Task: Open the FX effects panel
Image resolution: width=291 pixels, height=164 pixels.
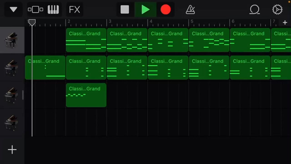Action: coord(75,9)
